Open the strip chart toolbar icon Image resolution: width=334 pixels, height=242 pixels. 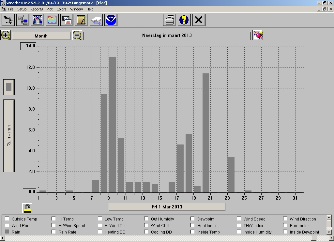pyautogui.click(x=67, y=20)
